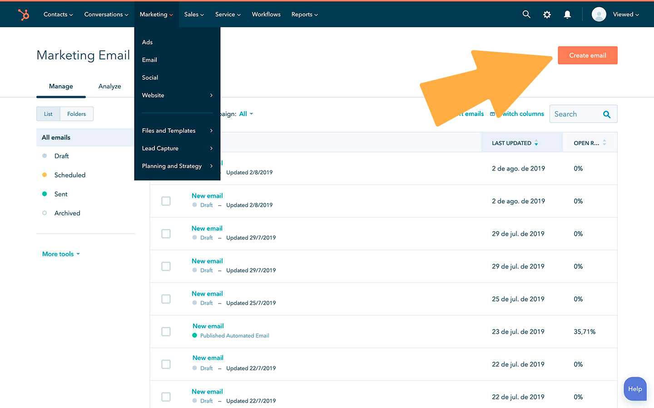Viewport: 654px width, 408px height.
Task: Select checkbox for first 29/7/2019 email
Action: pyautogui.click(x=166, y=233)
